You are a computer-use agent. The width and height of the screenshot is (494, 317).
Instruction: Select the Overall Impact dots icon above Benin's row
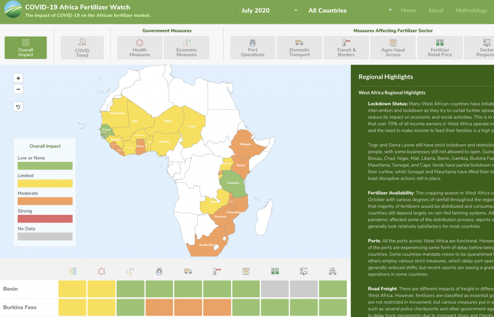72,271
